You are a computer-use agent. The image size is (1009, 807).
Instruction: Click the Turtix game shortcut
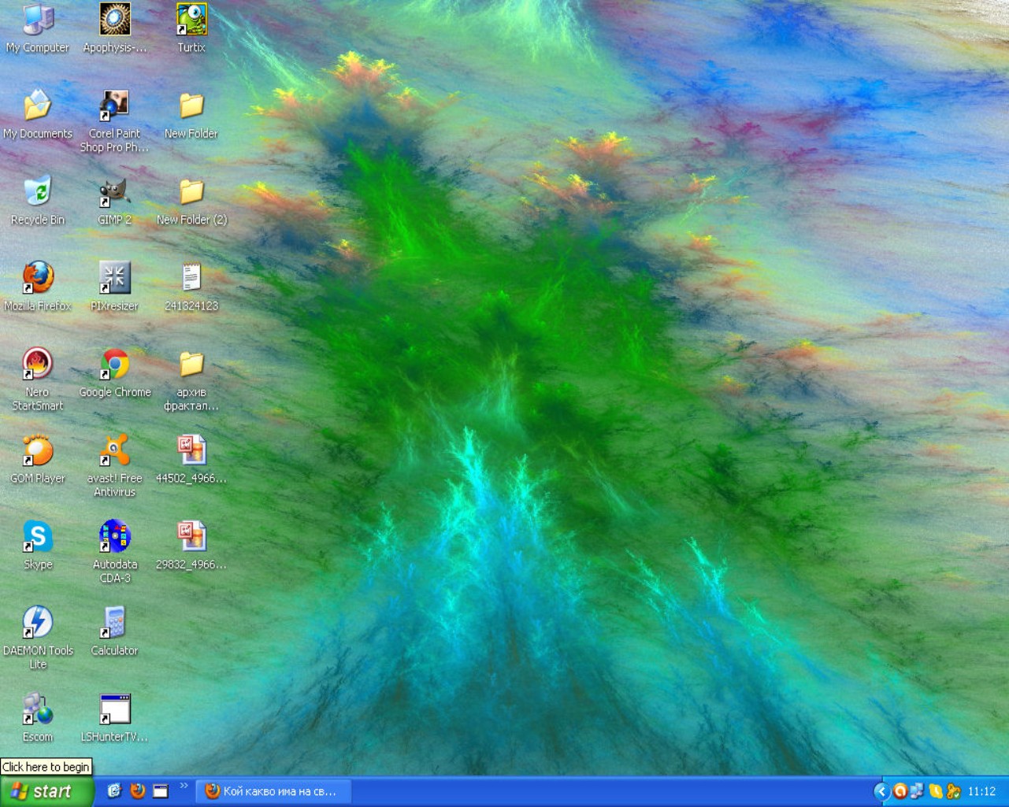pos(191,20)
